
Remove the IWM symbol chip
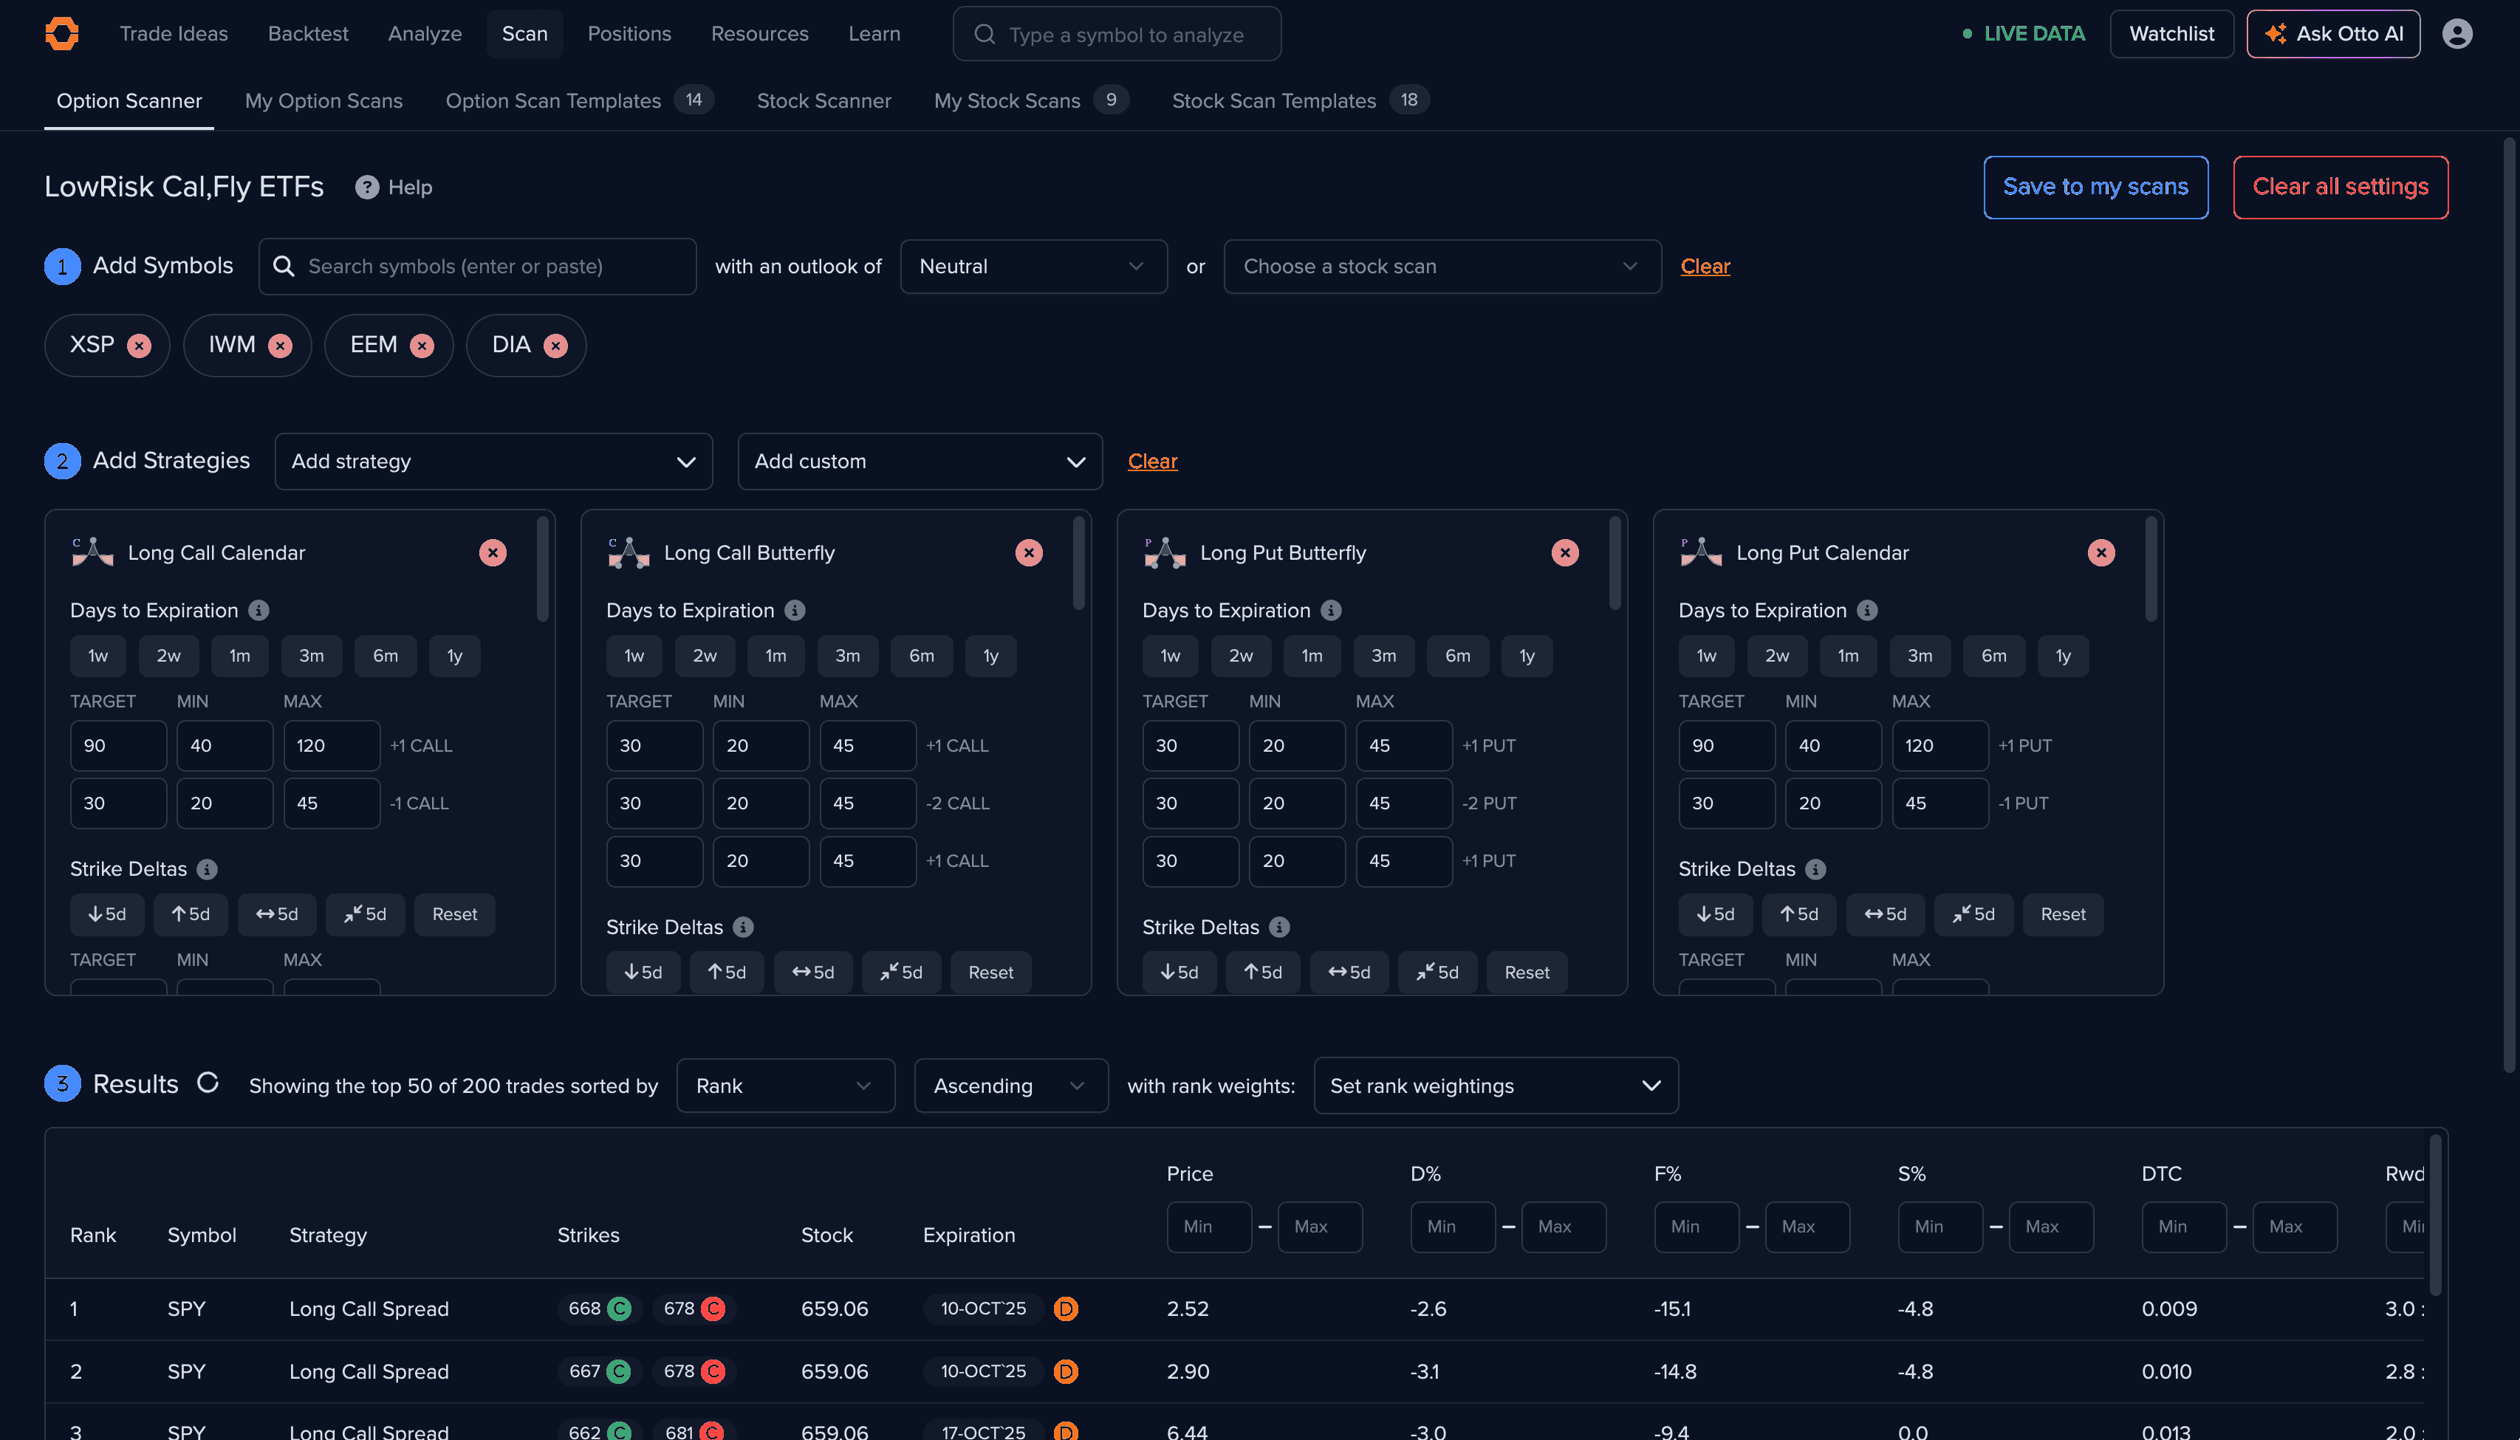click(x=281, y=345)
